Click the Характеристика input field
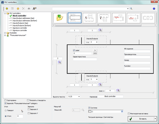Screen dimensions: 159x124 click(85, 59)
